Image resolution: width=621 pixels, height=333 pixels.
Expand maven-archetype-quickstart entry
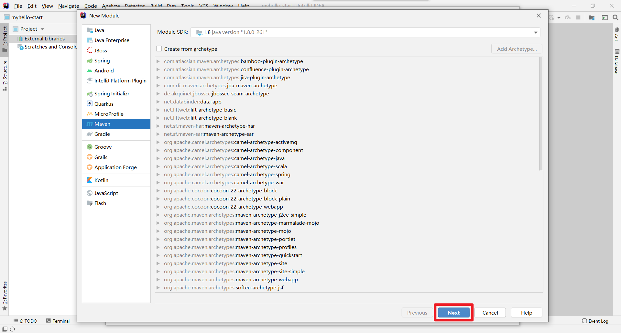pyautogui.click(x=158, y=255)
